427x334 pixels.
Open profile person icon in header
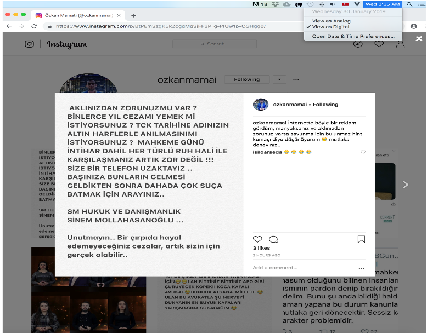(400, 44)
